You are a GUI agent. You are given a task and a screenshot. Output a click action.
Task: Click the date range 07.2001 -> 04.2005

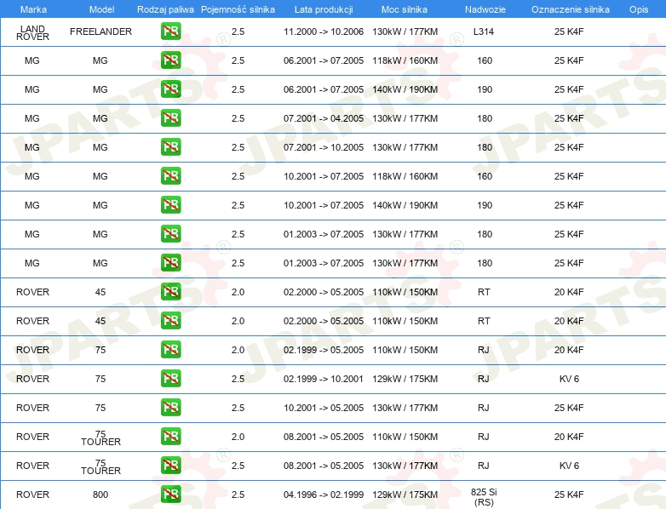[324, 118]
